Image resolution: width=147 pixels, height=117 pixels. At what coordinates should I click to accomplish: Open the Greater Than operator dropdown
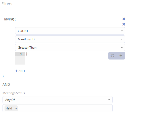coord(70,47)
